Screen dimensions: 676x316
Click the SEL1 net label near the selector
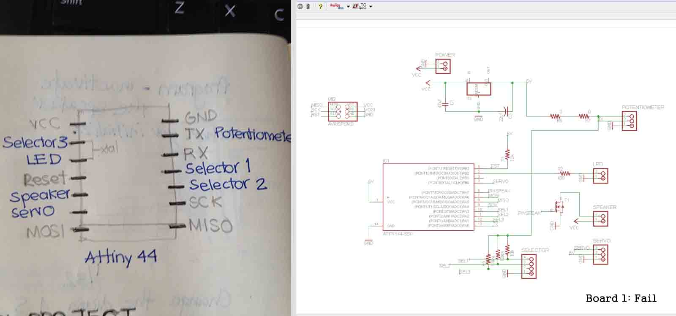[463, 261]
